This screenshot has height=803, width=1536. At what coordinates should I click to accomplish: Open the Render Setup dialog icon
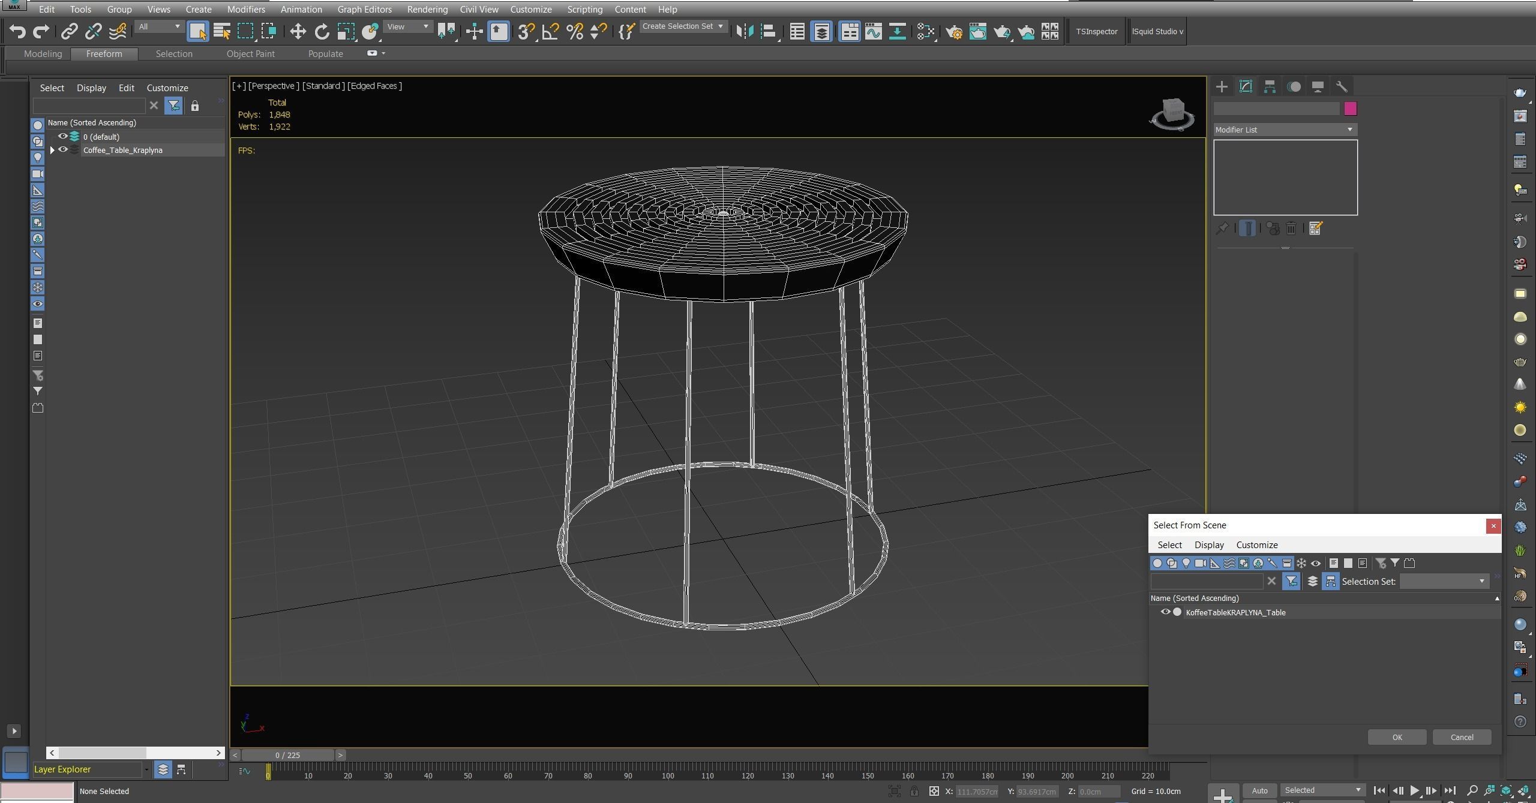pyautogui.click(x=954, y=31)
